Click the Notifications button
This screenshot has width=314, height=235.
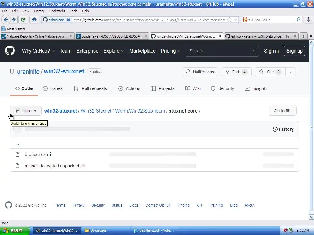tap(200, 72)
